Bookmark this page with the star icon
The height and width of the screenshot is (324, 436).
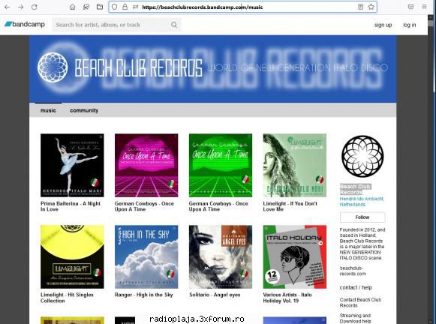[371, 7]
